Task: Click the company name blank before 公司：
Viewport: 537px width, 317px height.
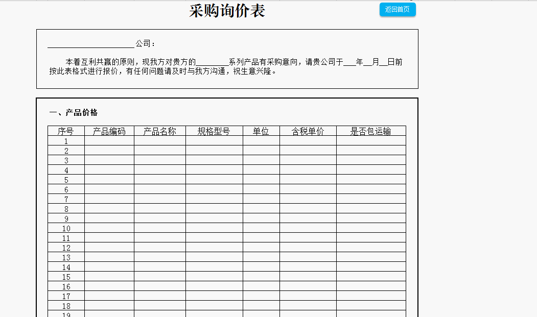Action: click(91, 44)
